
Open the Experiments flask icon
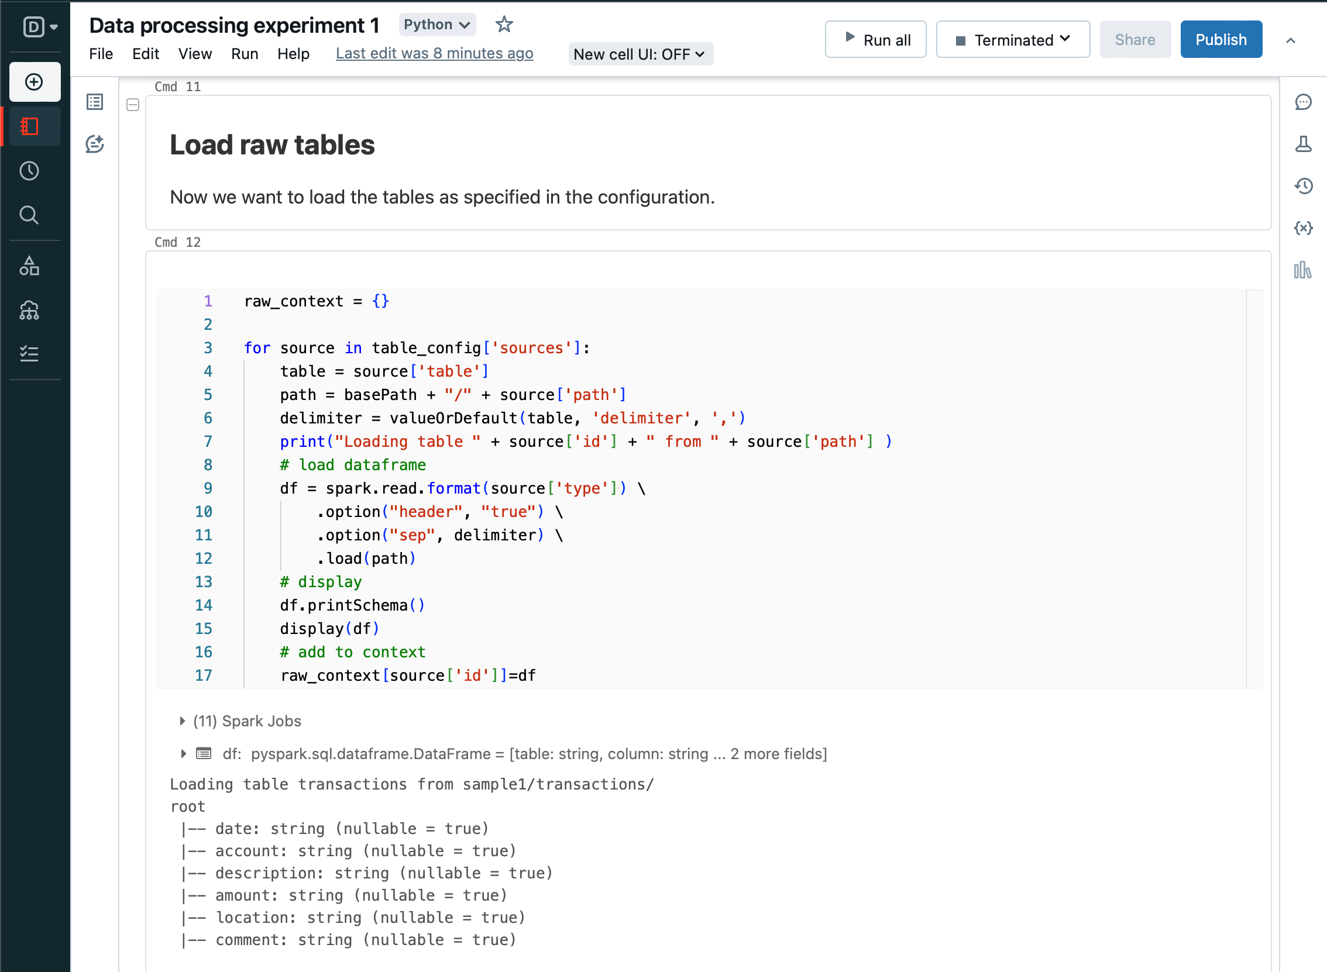1303,144
